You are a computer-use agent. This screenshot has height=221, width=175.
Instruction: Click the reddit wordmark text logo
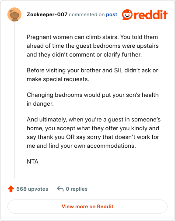[x=151, y=14]
